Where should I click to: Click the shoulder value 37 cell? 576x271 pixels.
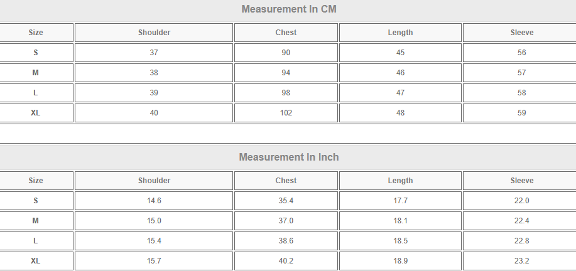tap(154, 53)
